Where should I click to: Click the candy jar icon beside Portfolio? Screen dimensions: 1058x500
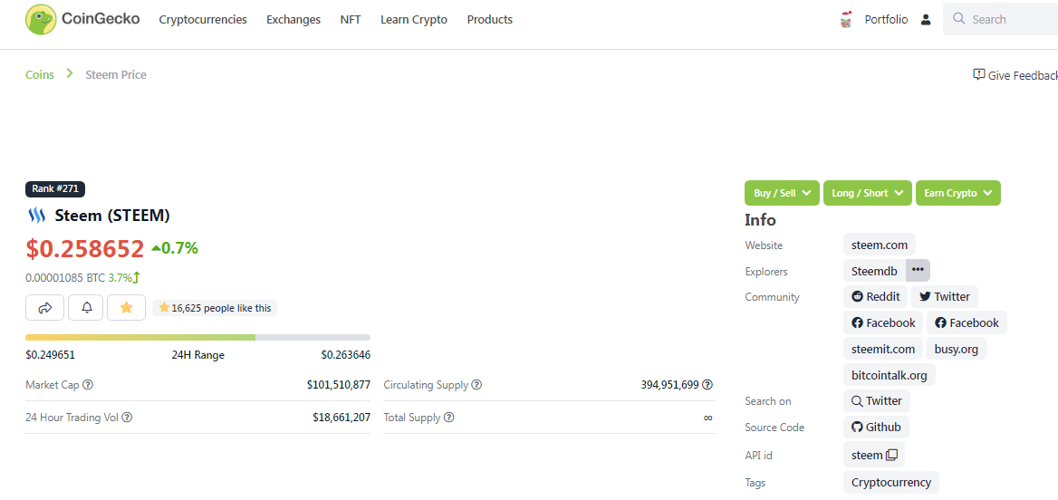point(846,20)
